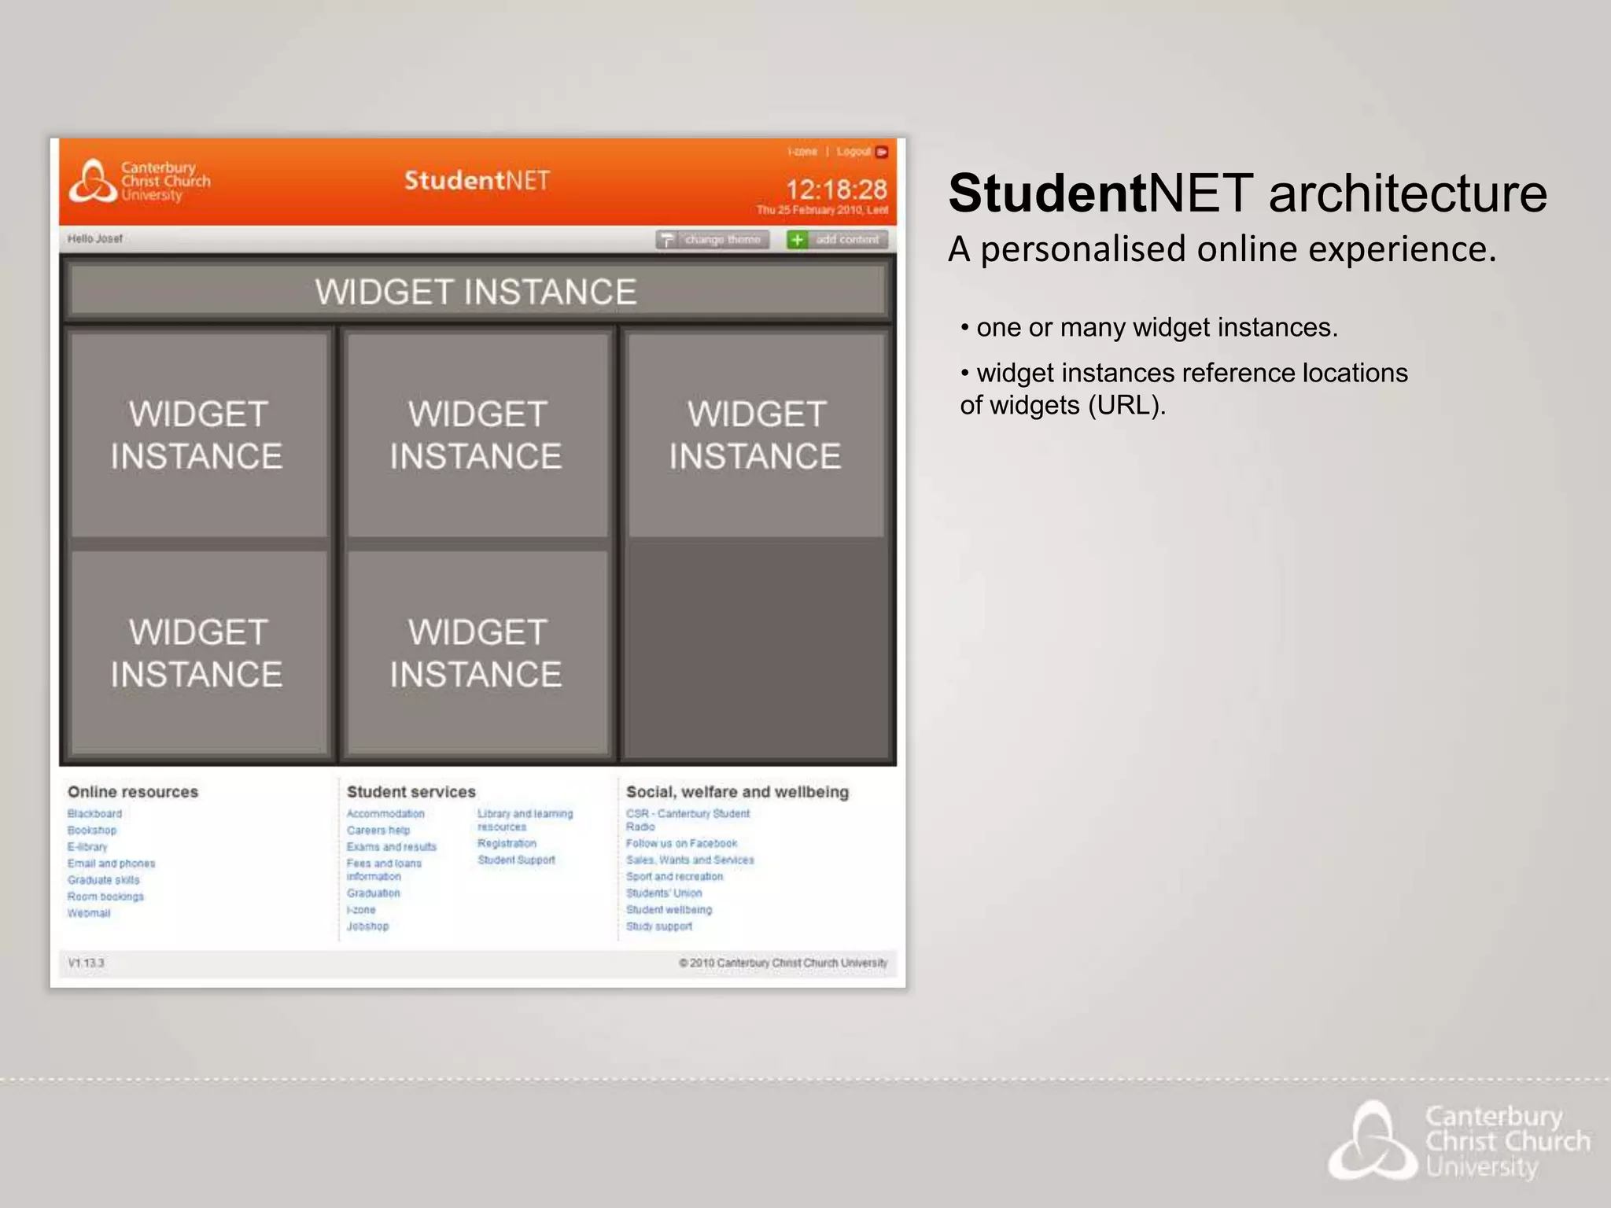The image size is (1611, 1208).
Task: Open the Webmail link
Action: (x=89, y=913)
